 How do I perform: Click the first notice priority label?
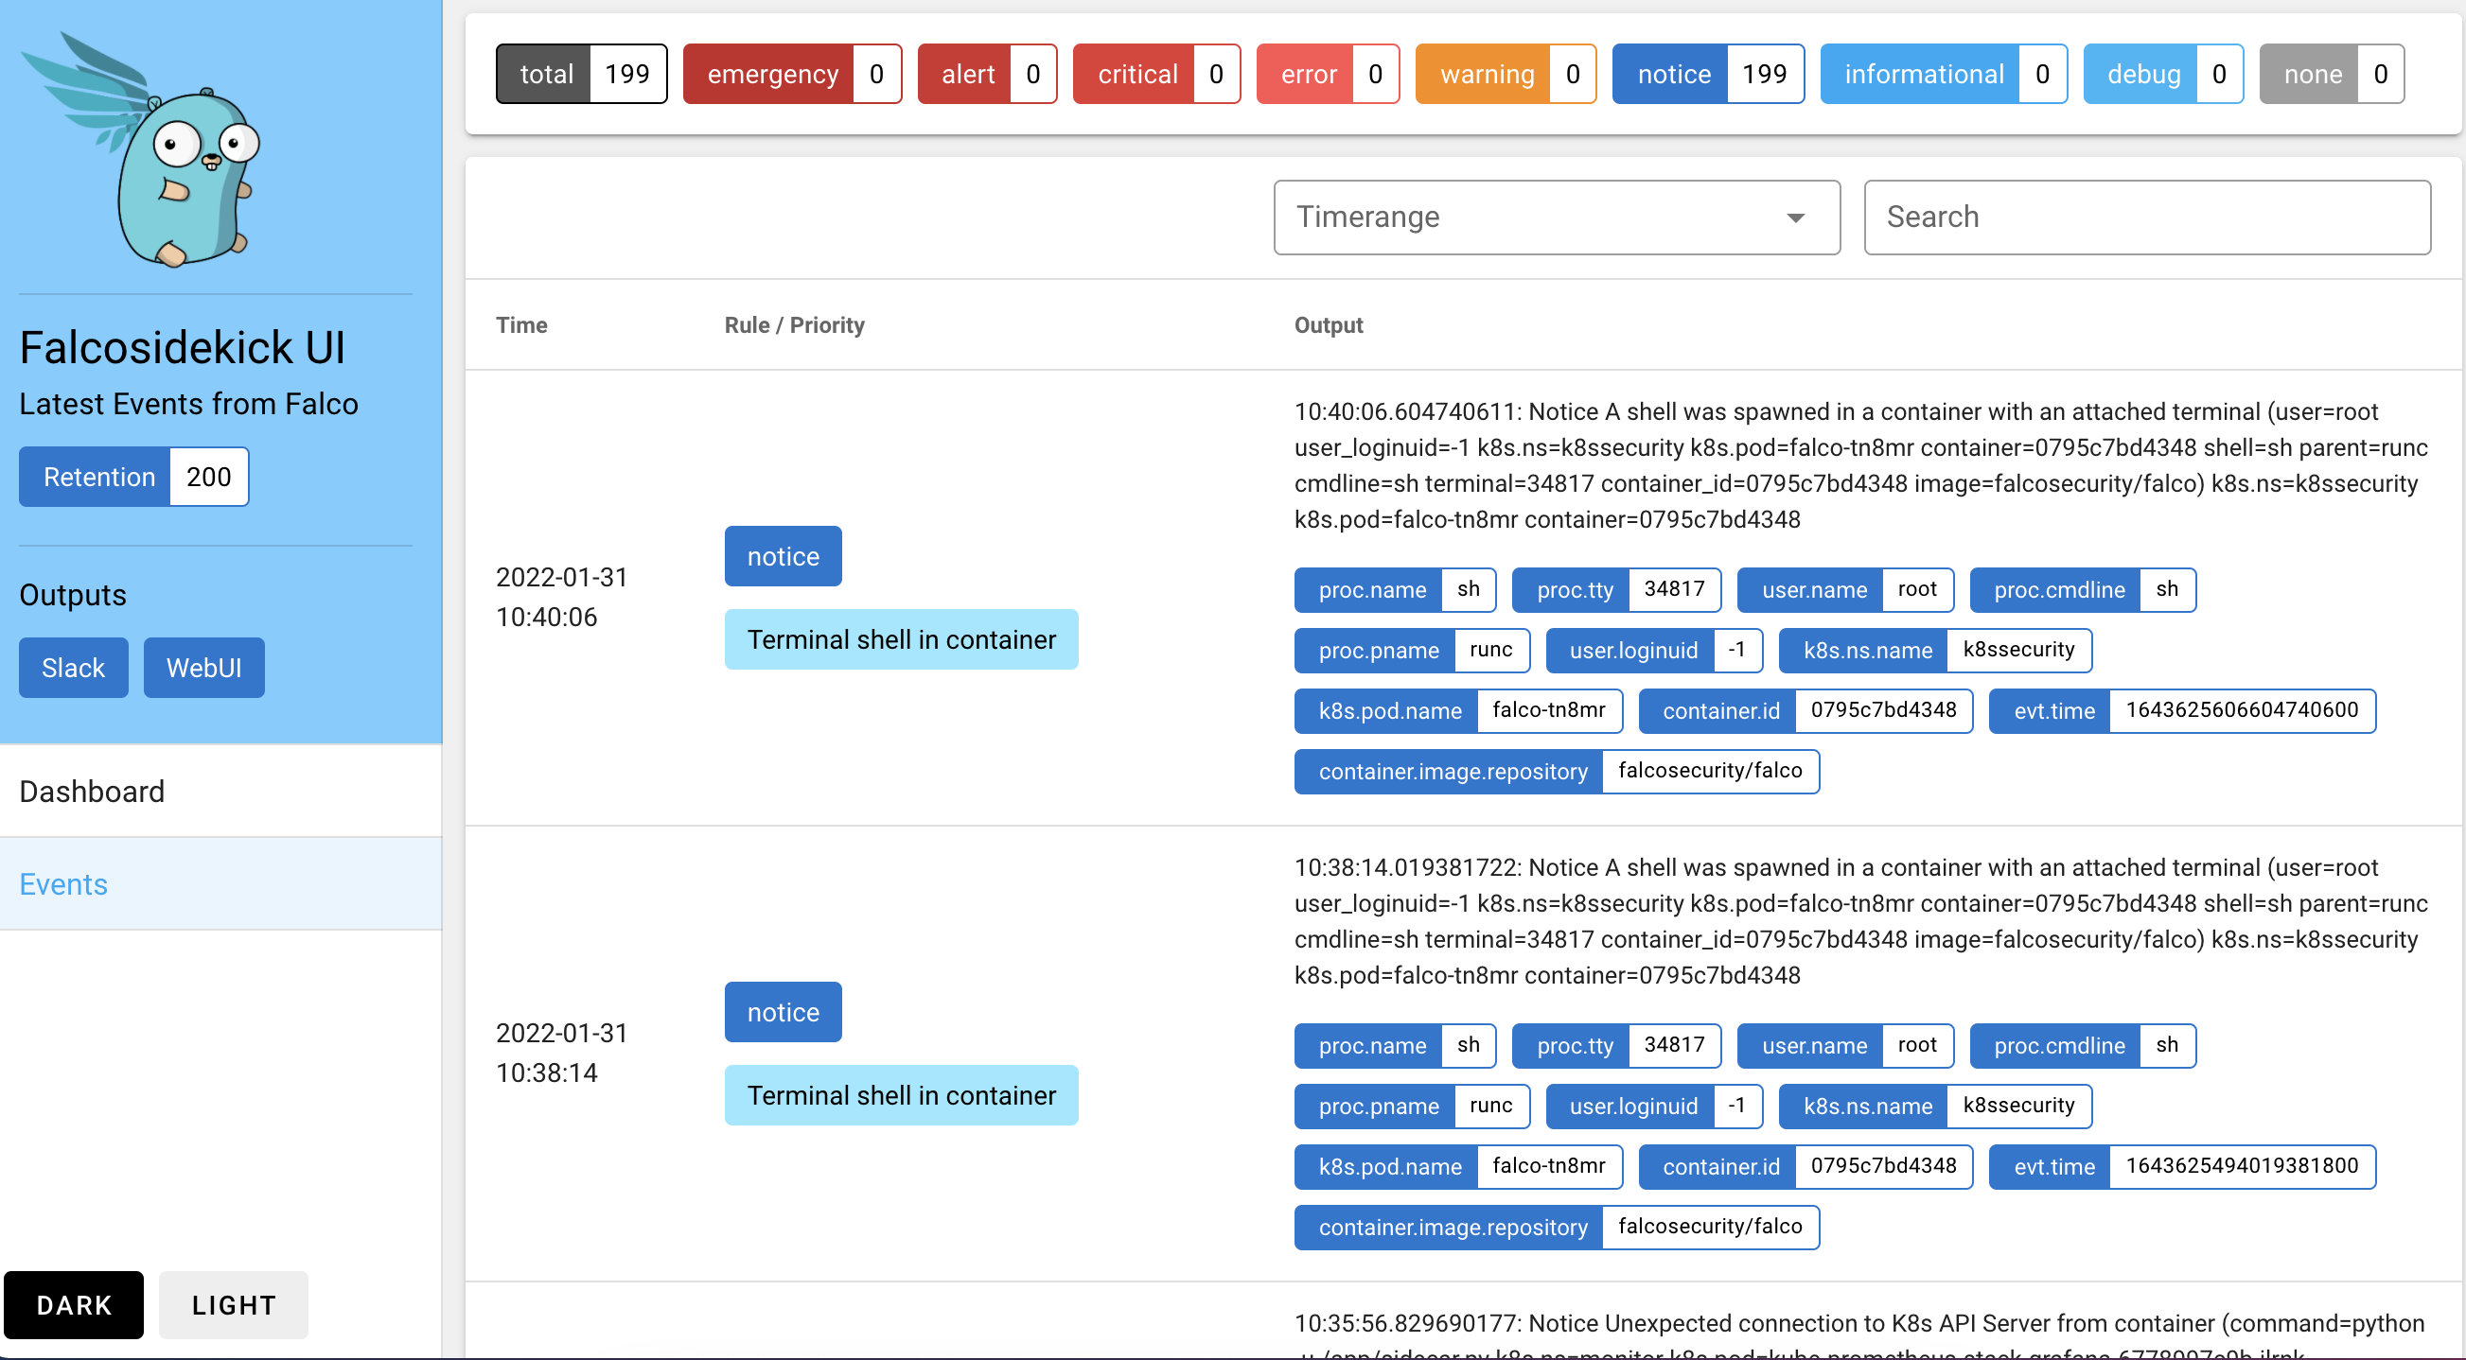tap(783, 555)
